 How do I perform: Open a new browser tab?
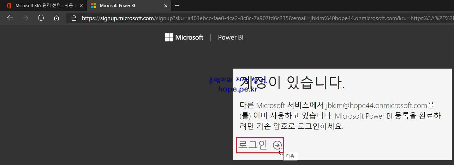pos(177,6)
